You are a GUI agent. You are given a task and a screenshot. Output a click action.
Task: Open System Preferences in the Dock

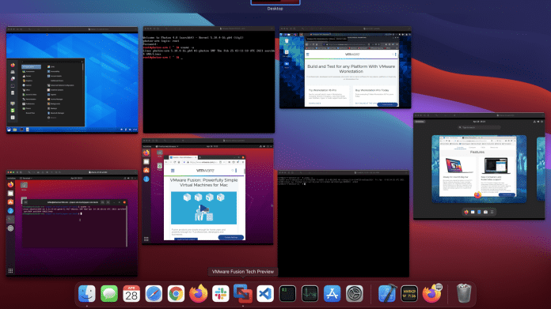pyautogui.click(x=354, y=293)
